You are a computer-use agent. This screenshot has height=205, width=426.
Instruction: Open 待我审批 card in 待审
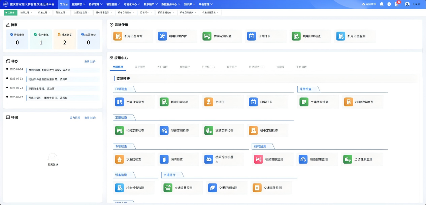pyautogui.click(x=17, y=39)
